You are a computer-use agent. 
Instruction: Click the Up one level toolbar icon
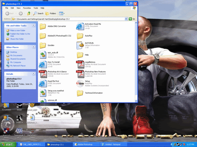[29, 13]
